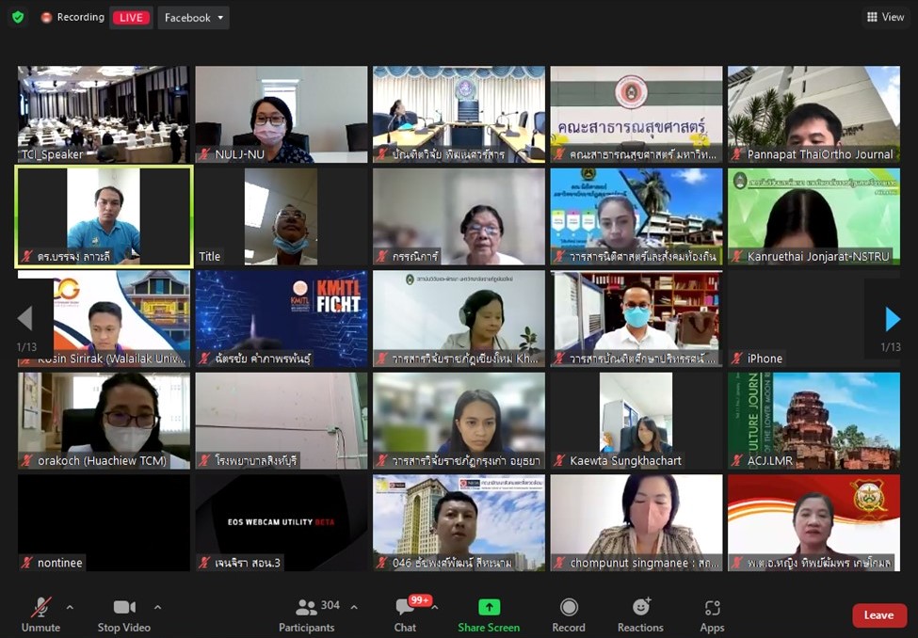Select Kanruethai Jonjarat-NSTRU video tile
Screen dimensions: 918x638
813,216
